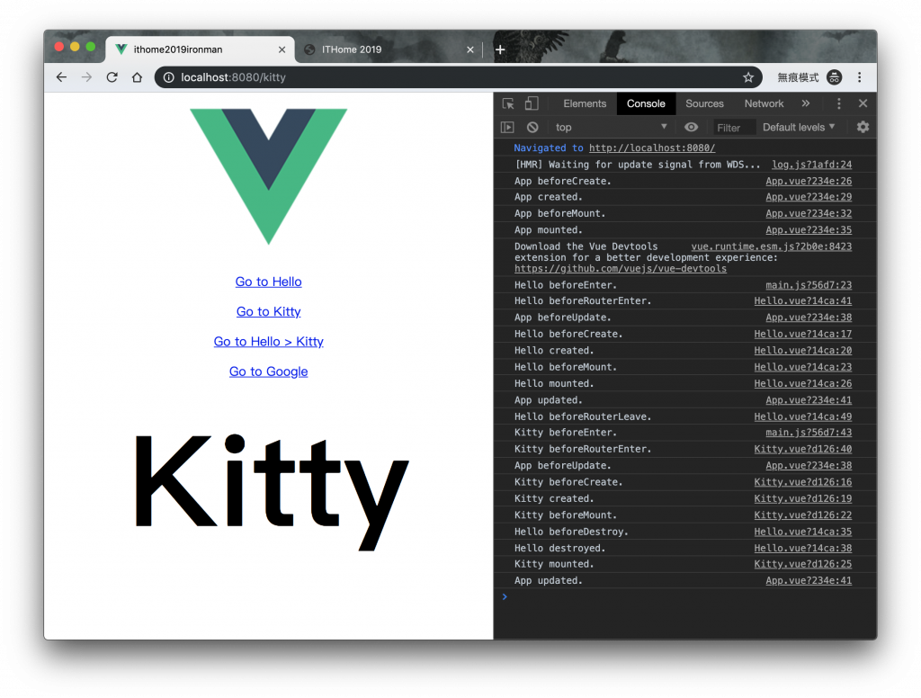Focus the console Filter field
921x698 pixels.
(733, 128)
